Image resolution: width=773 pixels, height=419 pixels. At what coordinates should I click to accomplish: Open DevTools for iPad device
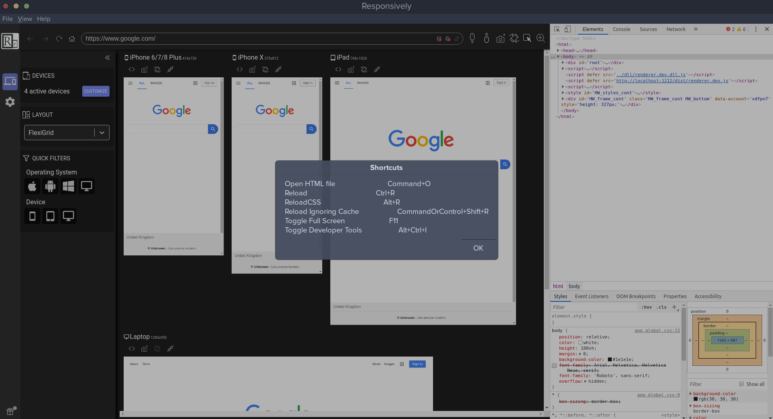338,70
